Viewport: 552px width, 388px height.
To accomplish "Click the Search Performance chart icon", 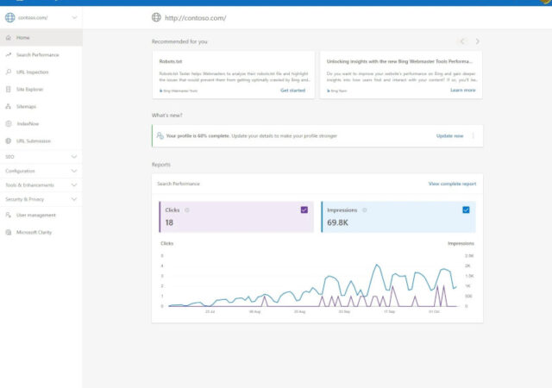I will 9,55.
